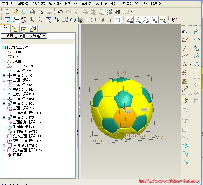Image resolution: width=203 pixels, height=185 pixels.
Task: Select 变形曲面 标识11190 feature
Action: pyautogui.click(x=29, y=150)
